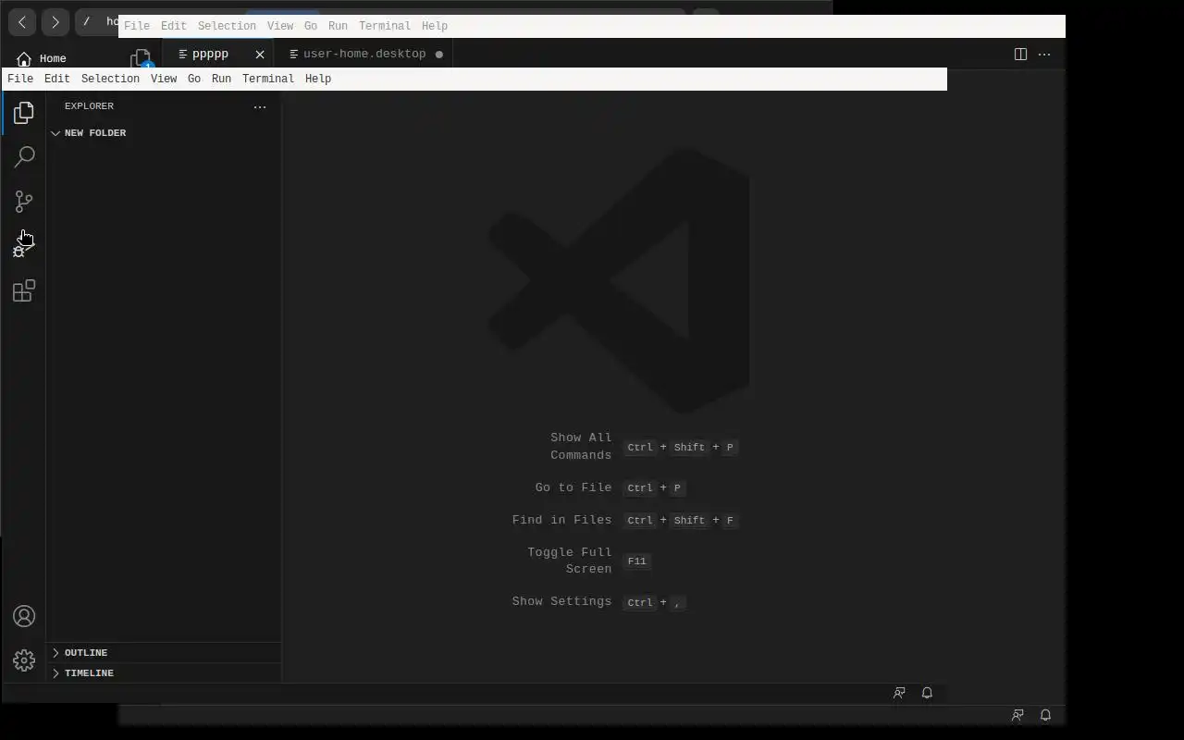The width and height of the screenshot is (1184, 740).
Task: Collapse the NEW FOLDER section
Action: pyautogui.click(x=95, y=133)
